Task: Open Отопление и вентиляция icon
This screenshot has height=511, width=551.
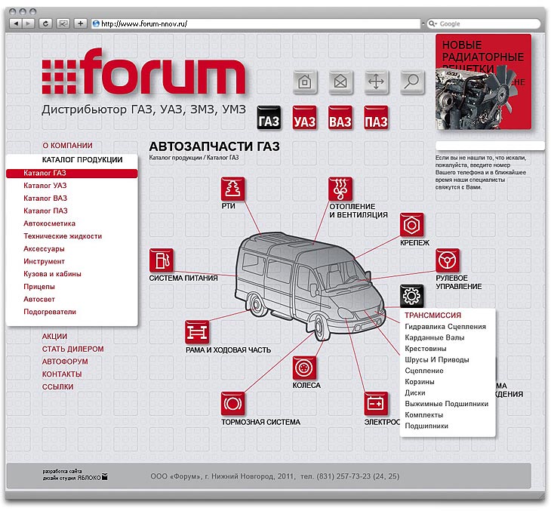Action: coord(340,189)
